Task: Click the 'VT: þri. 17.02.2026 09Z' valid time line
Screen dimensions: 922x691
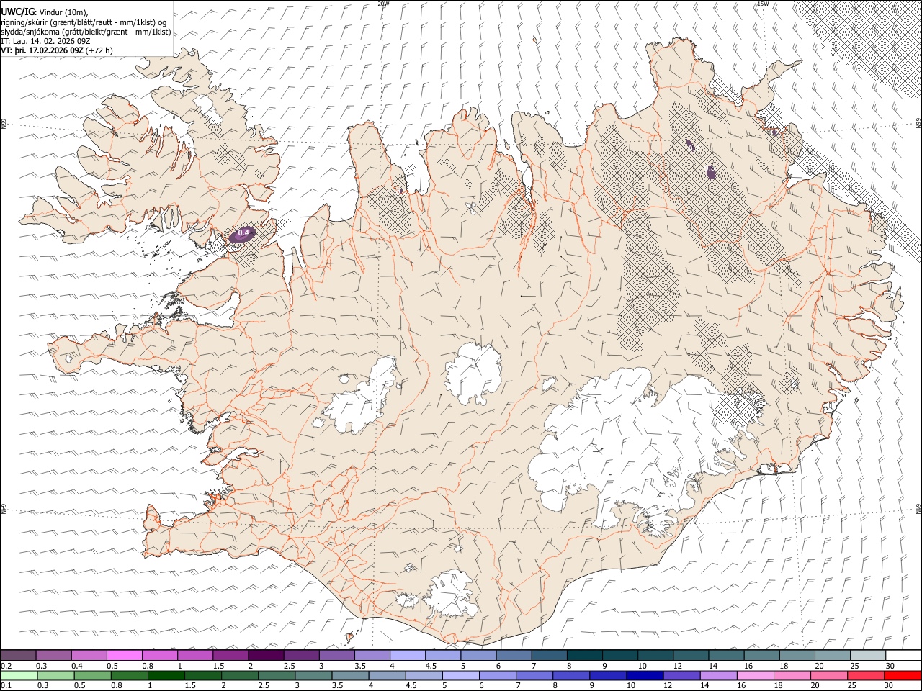Action: tap(42, 50)
